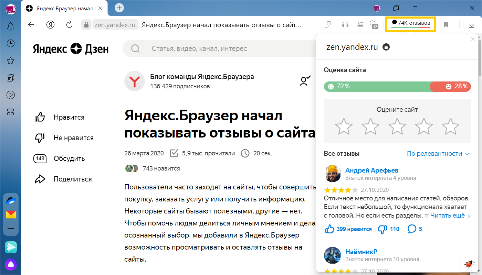Expand review with Читать ещё
Viewport: 482px width, 275px height.
point(450,216)
